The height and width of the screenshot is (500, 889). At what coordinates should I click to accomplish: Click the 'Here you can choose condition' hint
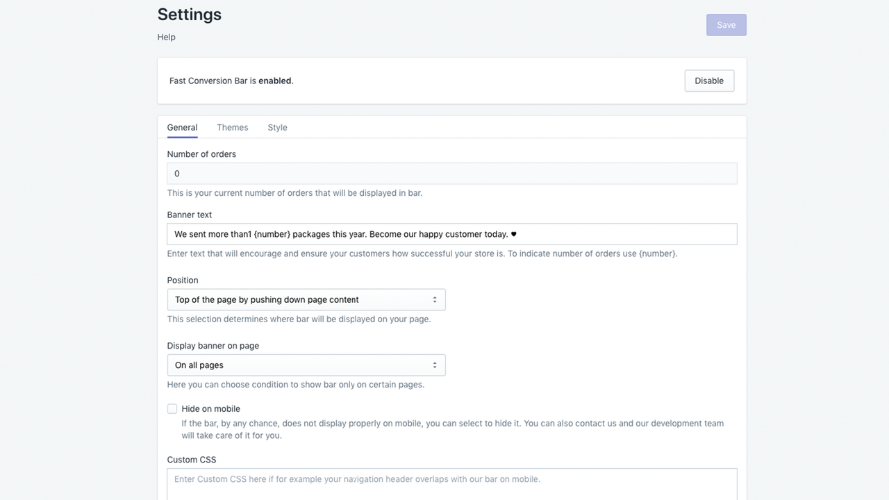(296, 384)
